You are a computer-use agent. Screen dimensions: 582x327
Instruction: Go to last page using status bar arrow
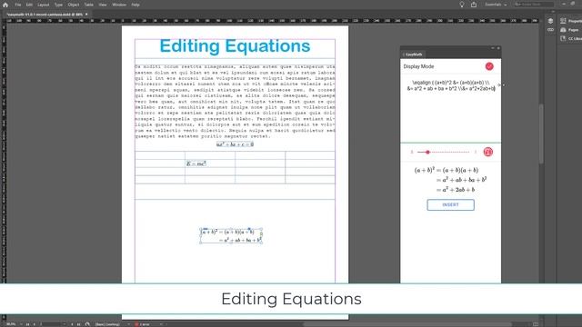pos(78,324)
